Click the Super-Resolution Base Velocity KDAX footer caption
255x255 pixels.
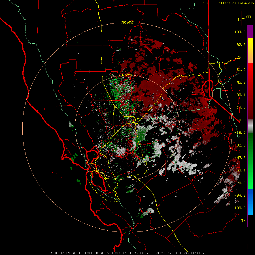[127, 253]
